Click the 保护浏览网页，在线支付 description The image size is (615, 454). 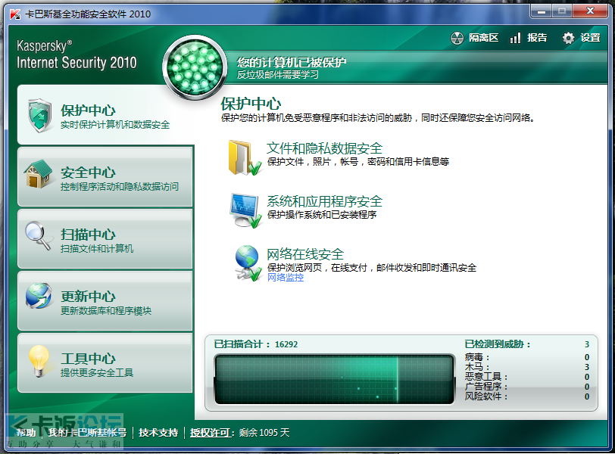click(x=371, y=268)
